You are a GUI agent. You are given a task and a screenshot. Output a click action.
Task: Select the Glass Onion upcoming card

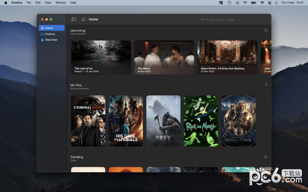click(x=227, y=57)
